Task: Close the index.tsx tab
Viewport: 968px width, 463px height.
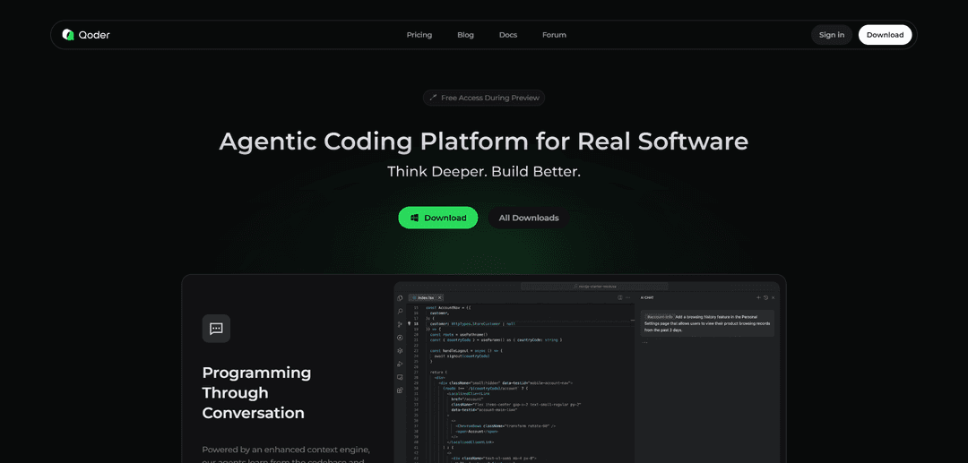Action: [x=439, y=298]
